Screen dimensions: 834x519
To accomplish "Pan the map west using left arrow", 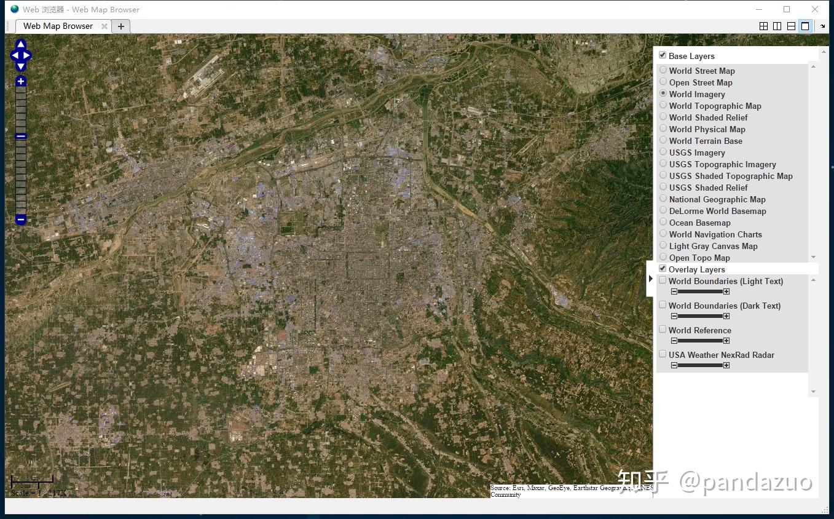I will pyautogui.click(x=13, y=55).
